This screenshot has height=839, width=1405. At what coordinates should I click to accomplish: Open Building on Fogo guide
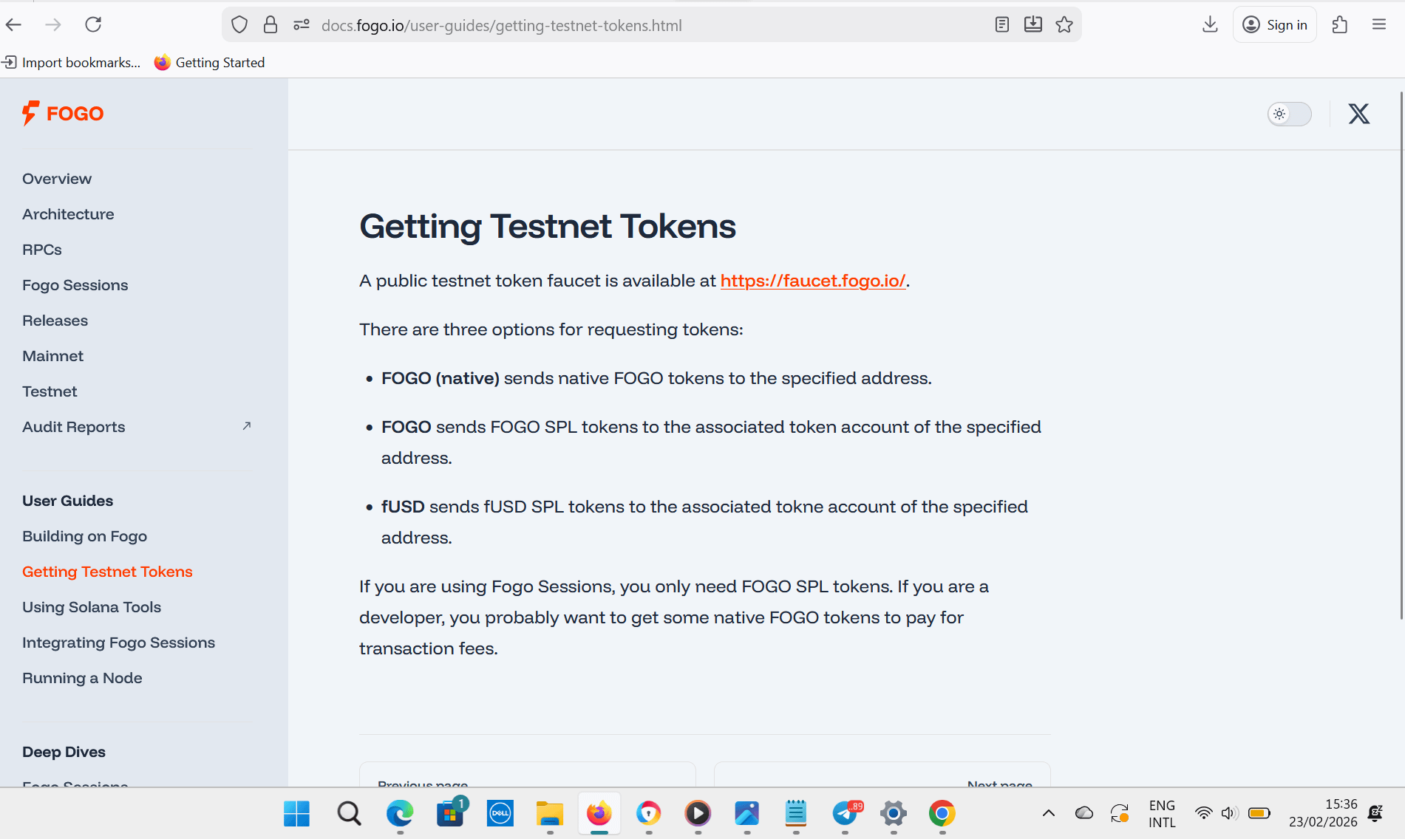(x=85, y=536)
